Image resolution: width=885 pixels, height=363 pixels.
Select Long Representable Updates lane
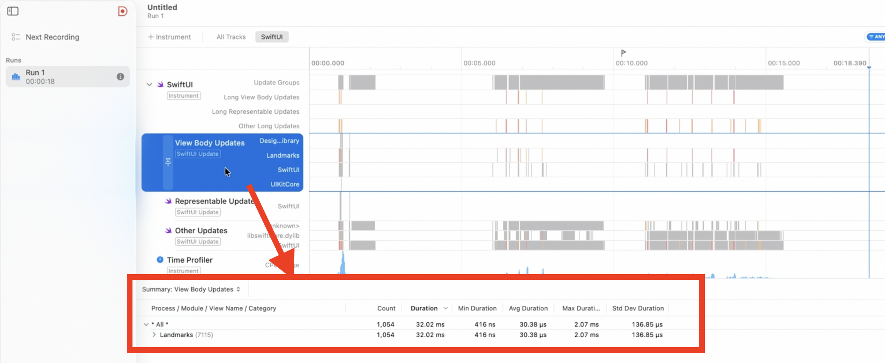255,112
